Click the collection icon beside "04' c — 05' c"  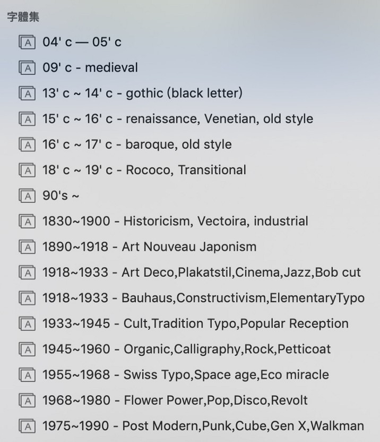pos(27,42)
